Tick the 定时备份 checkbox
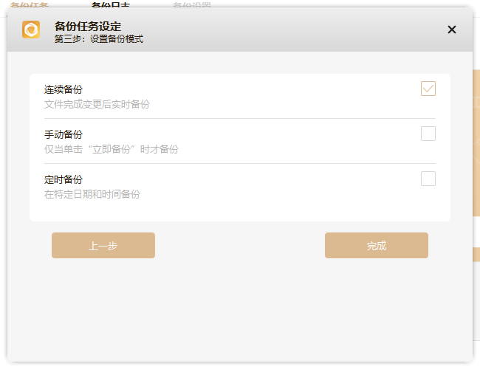The height and width of the screenshot is (369, 480). pos(428,179)
